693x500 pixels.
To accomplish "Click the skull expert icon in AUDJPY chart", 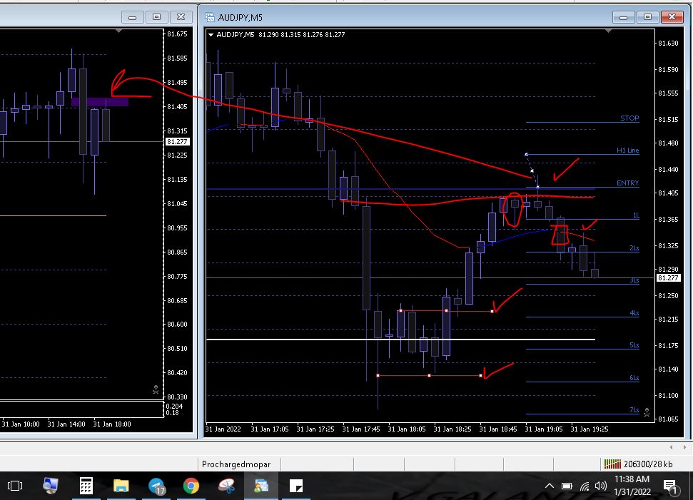I will (647, 412).
